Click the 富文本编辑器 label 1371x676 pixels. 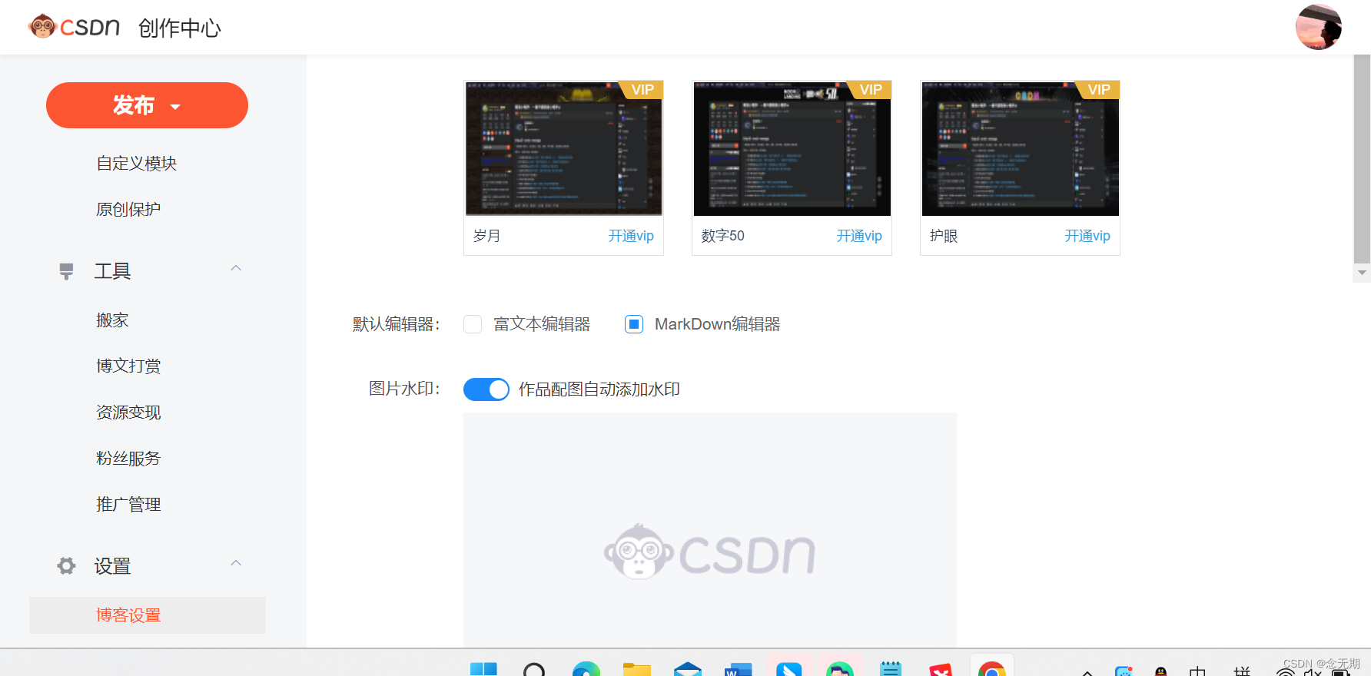[x=542, y=324]
